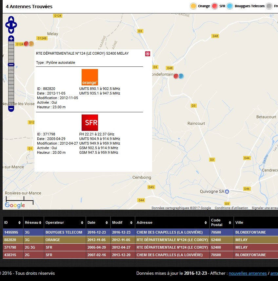Image resolution: width=278 pixels, height=281 pixels.
Task: Click 'RTE DÉPARTEMENTALE N°124' address in row 882820
Action: click(172, 240)
